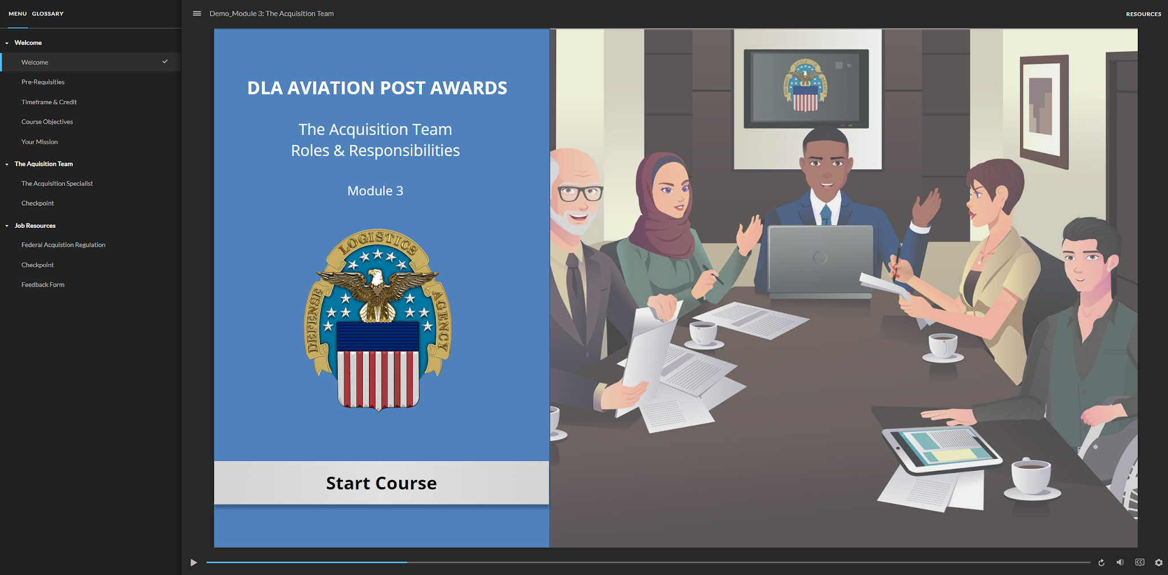Click the course title Demo_Module 3 text
Image resolution: width=1168 pixels, height=575 pixels.
(271, 14)
